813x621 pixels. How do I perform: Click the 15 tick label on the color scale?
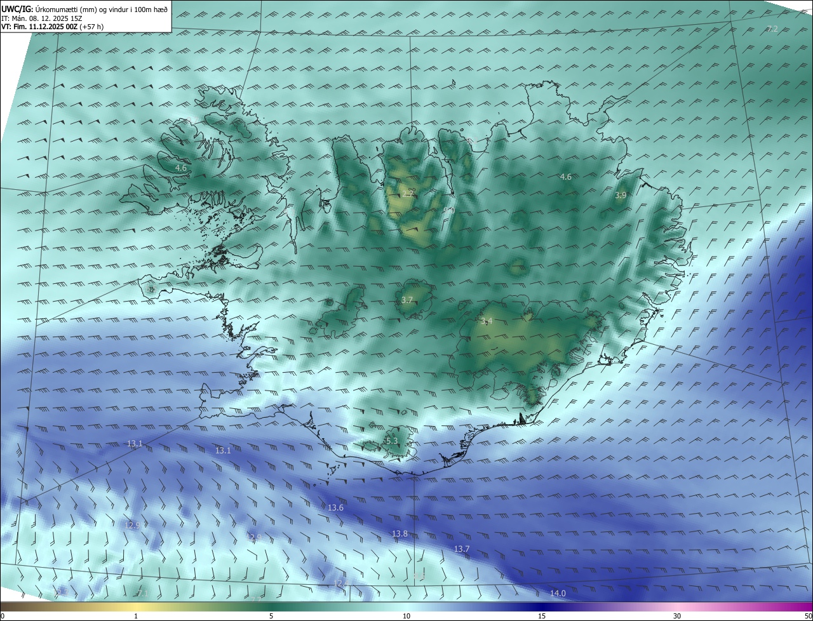tap(542, 616)
